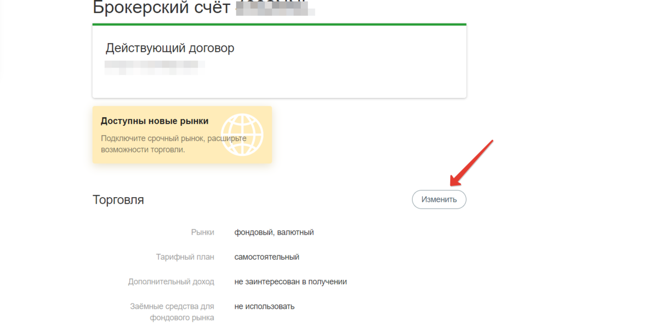
Task: Select the value фондовый, валютный
Action: pyautogui.click(x=274, y=233)
